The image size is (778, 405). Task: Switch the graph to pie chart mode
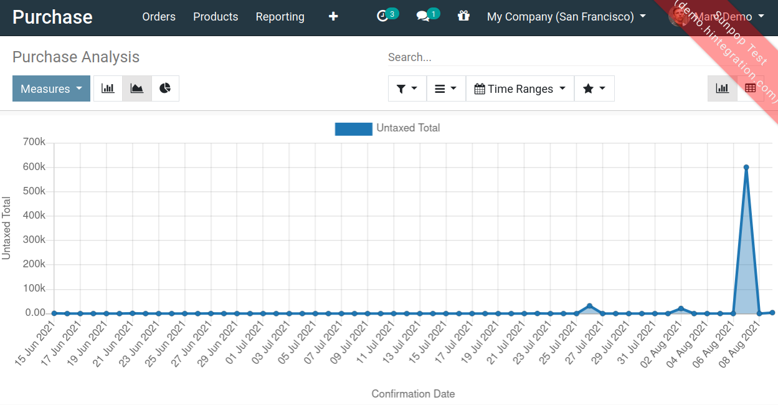point(165,88)
